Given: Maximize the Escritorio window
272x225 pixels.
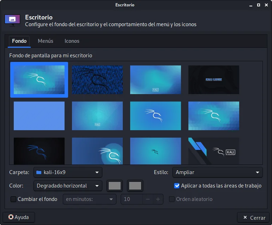Looking at the screenshot, I should (259, 5).
